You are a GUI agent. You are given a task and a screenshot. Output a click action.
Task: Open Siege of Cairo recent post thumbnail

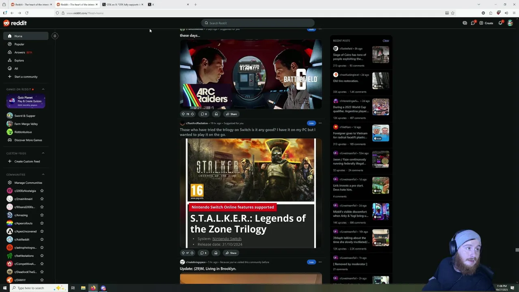click(381, 54)
